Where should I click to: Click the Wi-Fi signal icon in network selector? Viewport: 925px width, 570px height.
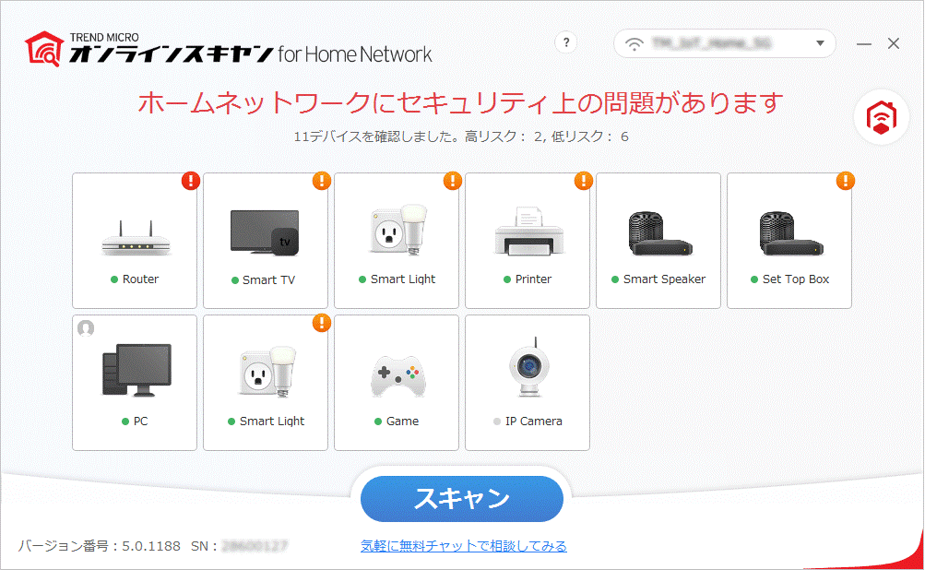(634, 43)
